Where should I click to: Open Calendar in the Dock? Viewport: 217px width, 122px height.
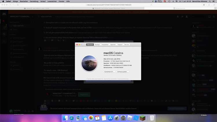coord(97,118)
